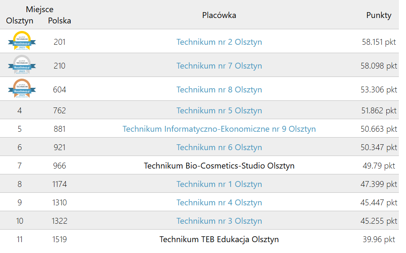This screenshot has width=406, height=253.
Task: Click the Polska column header
Action: [59, 20]
